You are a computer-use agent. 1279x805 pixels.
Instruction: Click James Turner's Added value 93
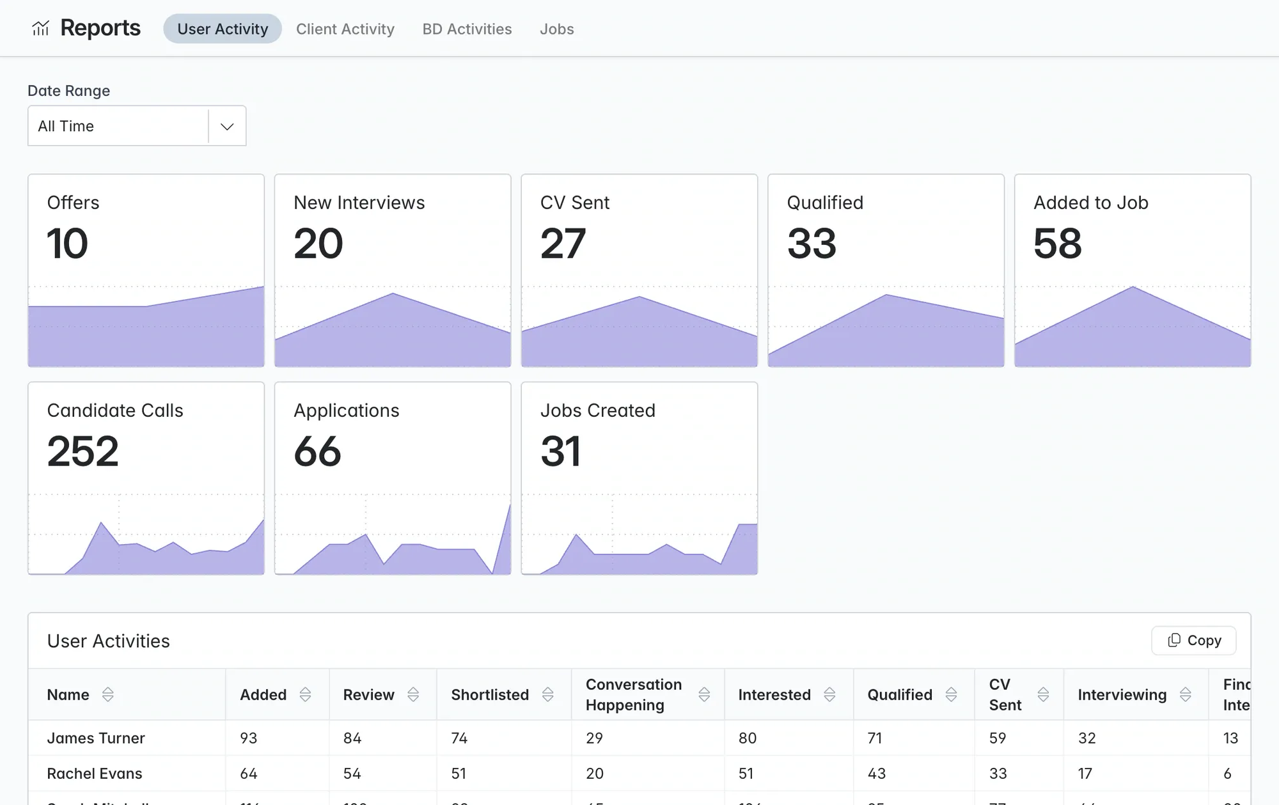point(249,738)
